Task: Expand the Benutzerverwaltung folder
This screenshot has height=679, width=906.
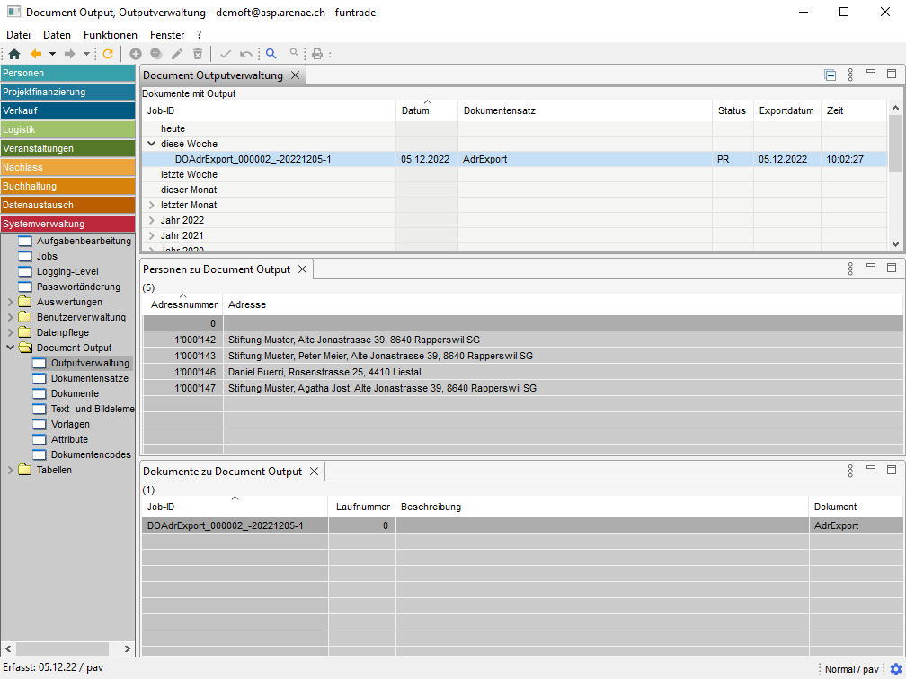Action: pyautogui.click(x=11, y=317)
